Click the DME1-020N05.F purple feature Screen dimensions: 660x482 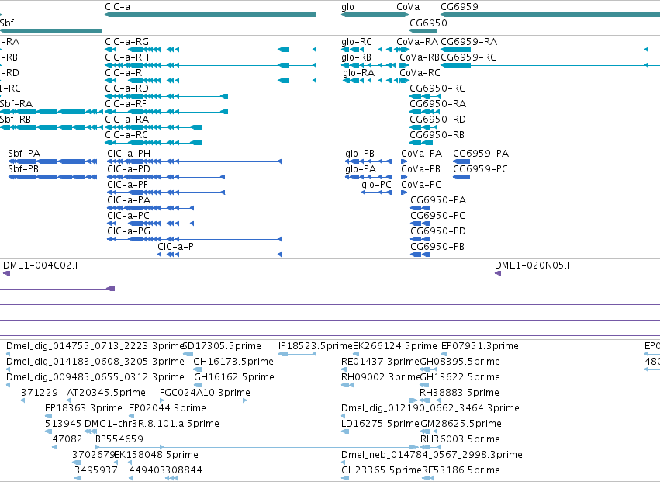(498, 273)
